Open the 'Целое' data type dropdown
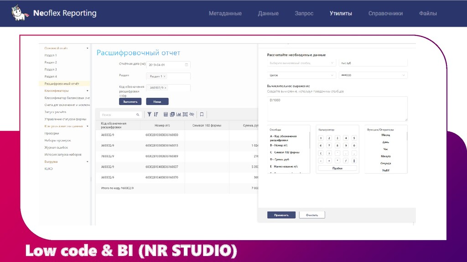The image size is (467, 262). coord(301,75)
